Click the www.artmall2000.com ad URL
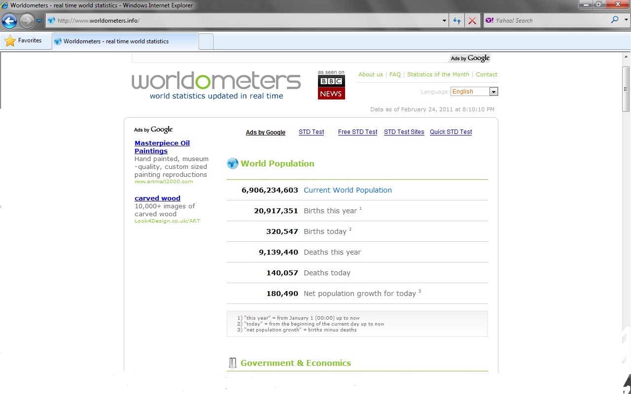 (164, 181)
